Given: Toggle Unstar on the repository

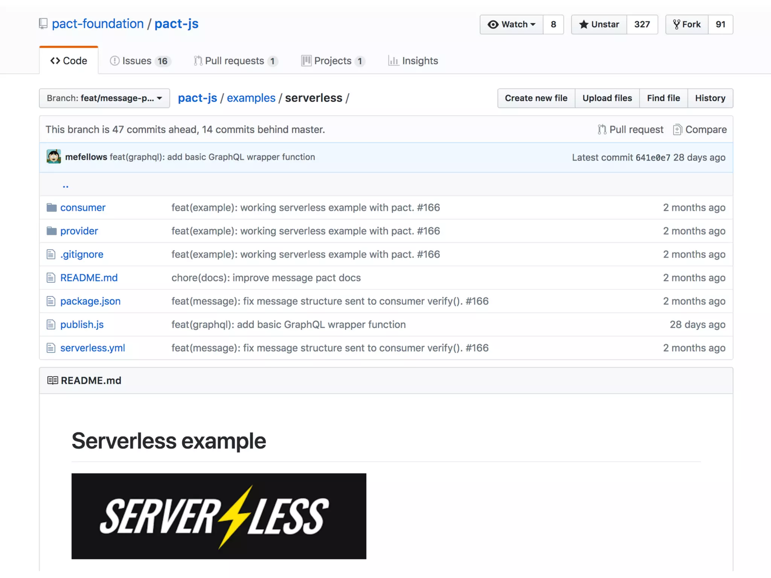Looking at the screenshot, I should coord(599,24).
